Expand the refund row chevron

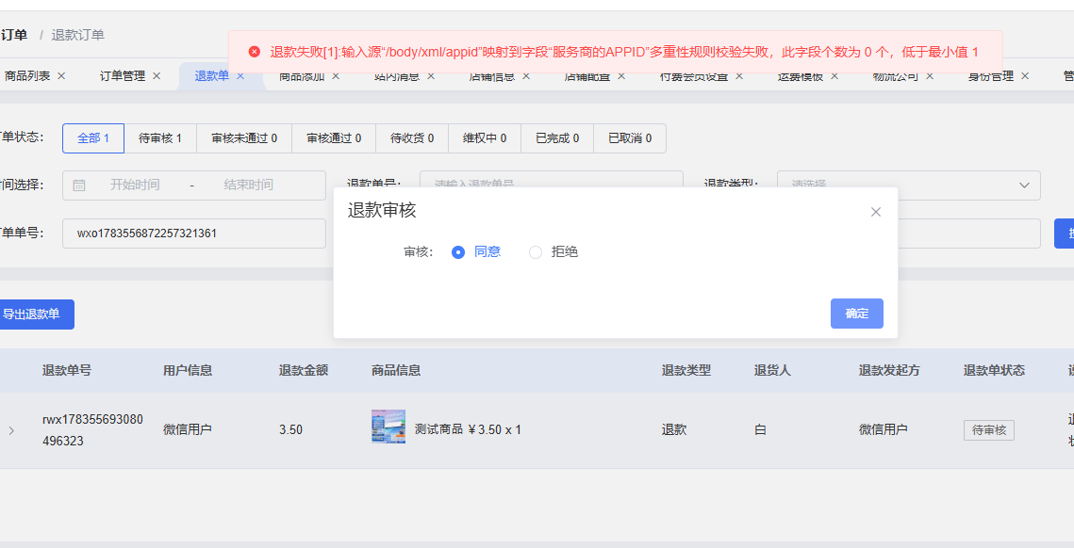point(11,430)
